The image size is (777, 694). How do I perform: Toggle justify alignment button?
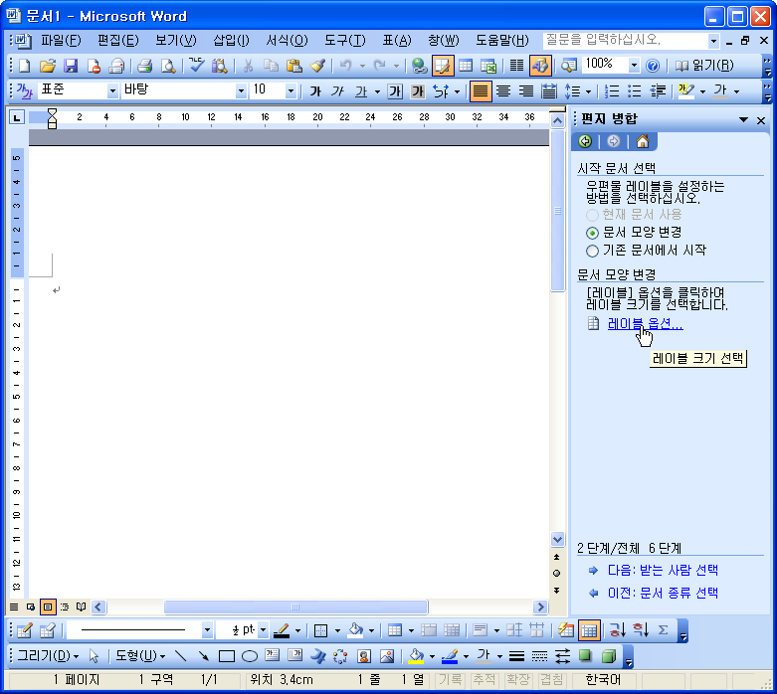pos(481,91)
